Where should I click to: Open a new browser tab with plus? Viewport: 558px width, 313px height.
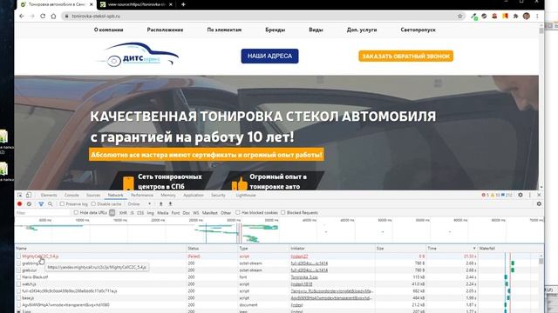coord(183,4)
